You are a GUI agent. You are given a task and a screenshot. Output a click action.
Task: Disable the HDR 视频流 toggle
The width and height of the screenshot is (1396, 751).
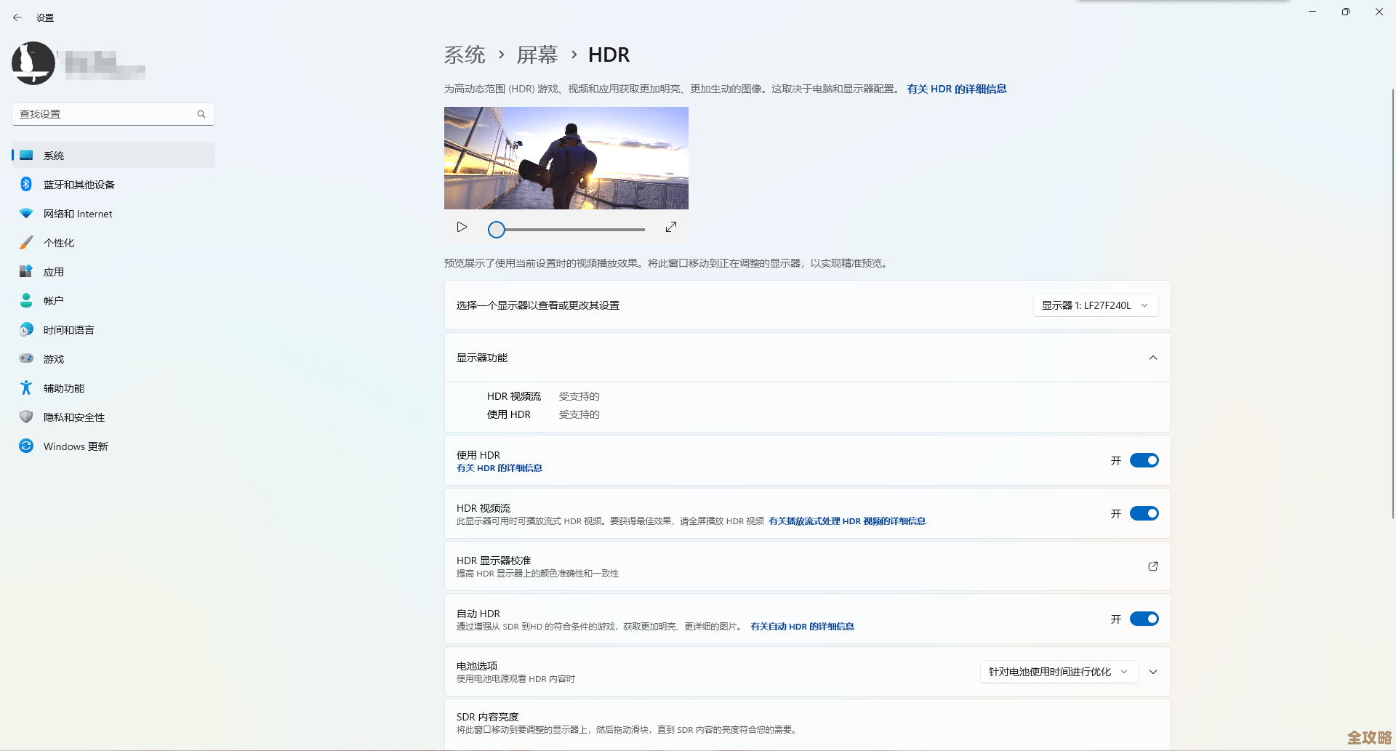tap(1144, 513)
